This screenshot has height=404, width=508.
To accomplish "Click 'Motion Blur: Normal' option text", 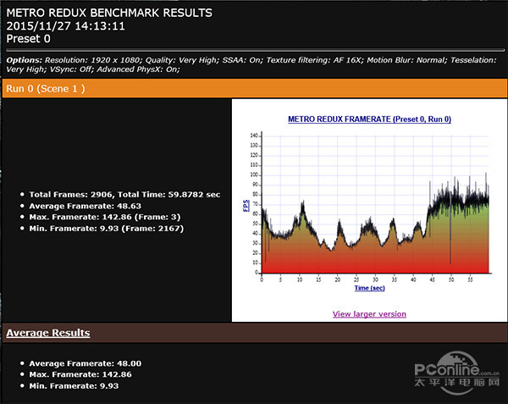I will coord(407,60).
